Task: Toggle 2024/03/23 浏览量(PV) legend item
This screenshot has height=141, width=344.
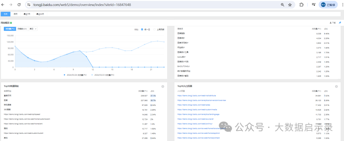Action: (x=103, y=75)
